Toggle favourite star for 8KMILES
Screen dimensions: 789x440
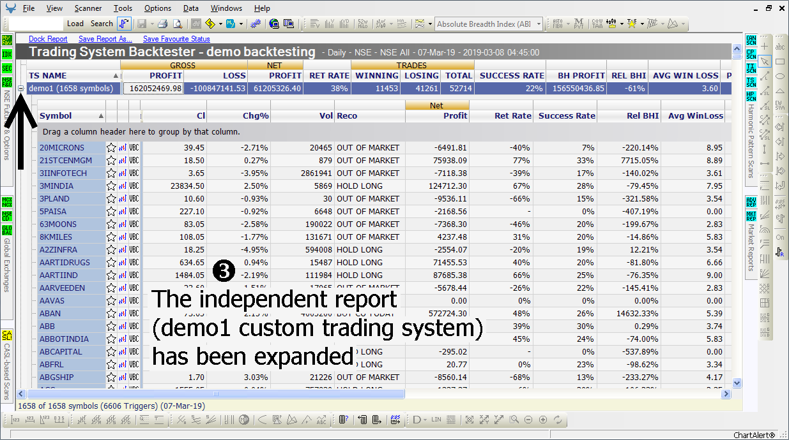point(111,237)
